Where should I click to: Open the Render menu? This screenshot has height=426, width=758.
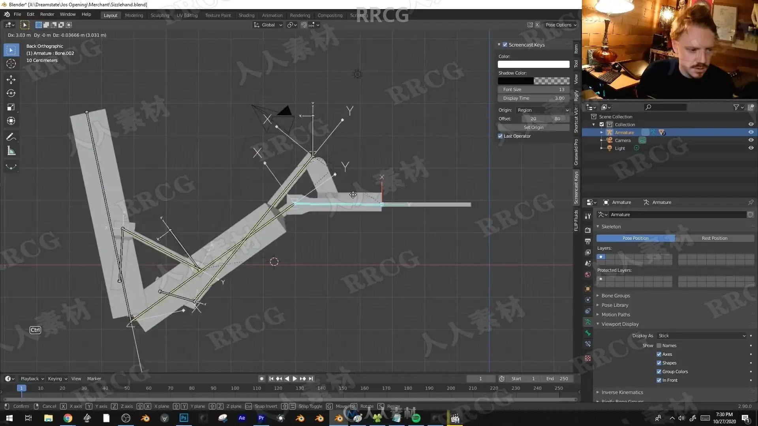(47, 14)
